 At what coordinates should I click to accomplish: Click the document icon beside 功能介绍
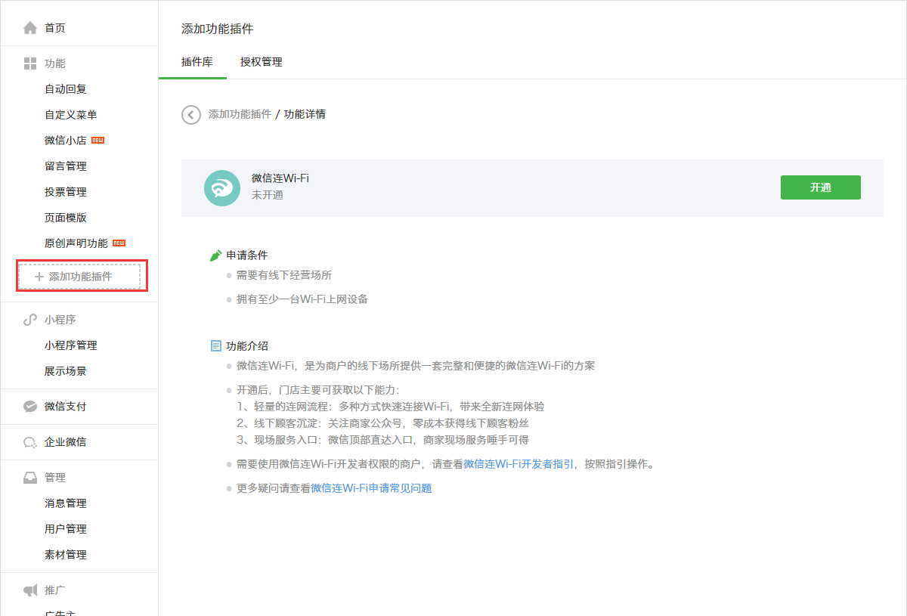pyautogui.click(x=216, y=346)
